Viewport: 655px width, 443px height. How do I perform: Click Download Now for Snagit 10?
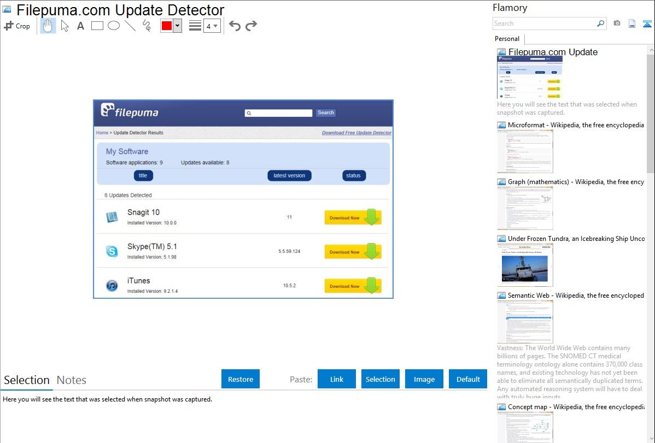353,217
